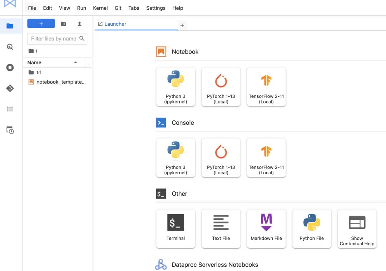This screenshot has width=386, height=271.
Task: Show the Table of Contents panel
Action: point(10,109)
